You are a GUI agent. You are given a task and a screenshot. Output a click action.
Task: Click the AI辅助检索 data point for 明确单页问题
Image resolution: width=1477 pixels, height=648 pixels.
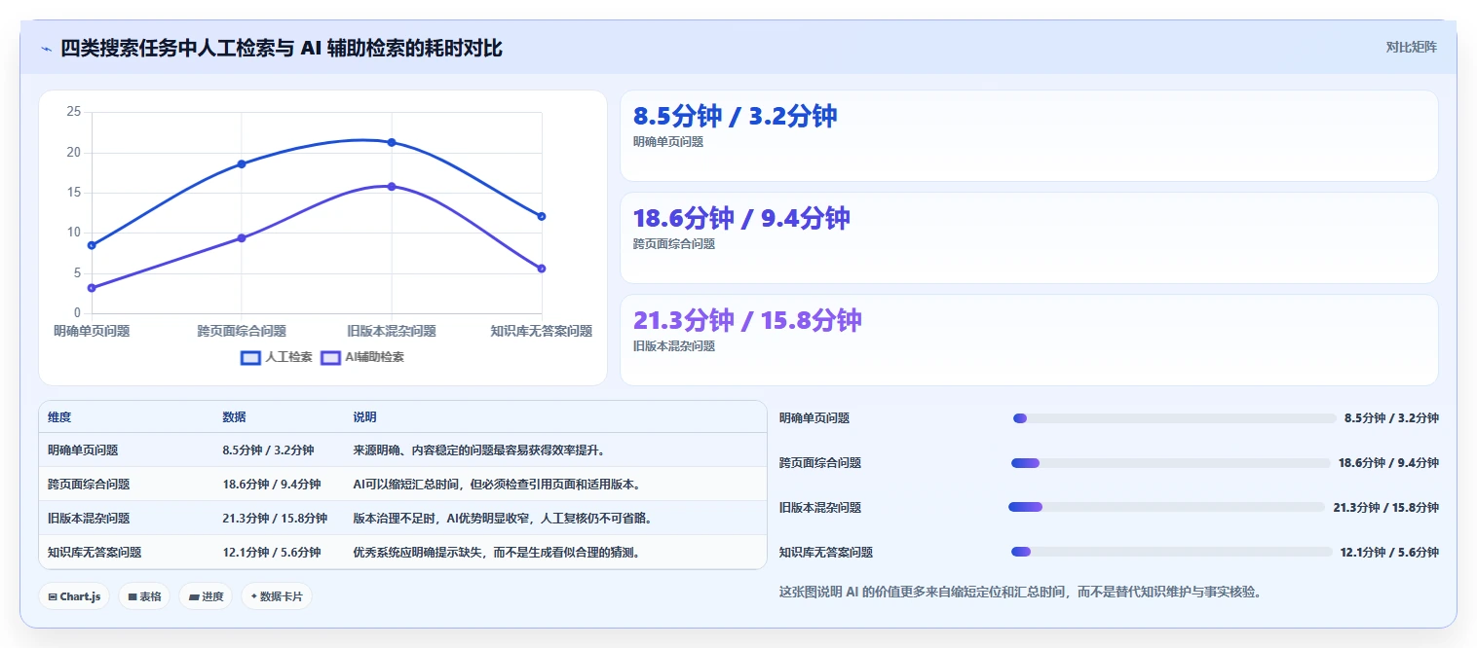point(92,288)
